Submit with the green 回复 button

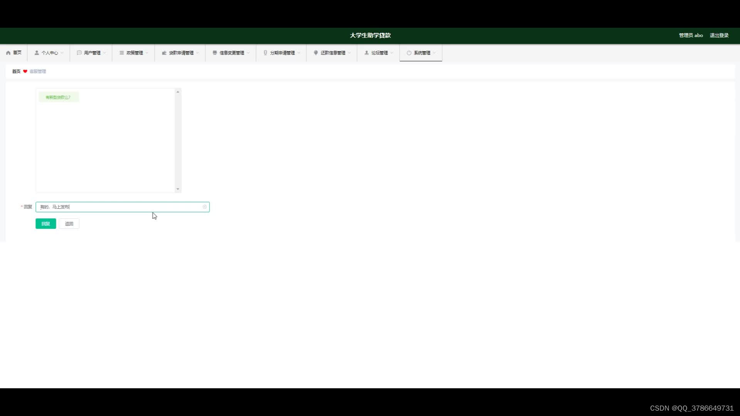pyautogui.click(x=46, y=224)
